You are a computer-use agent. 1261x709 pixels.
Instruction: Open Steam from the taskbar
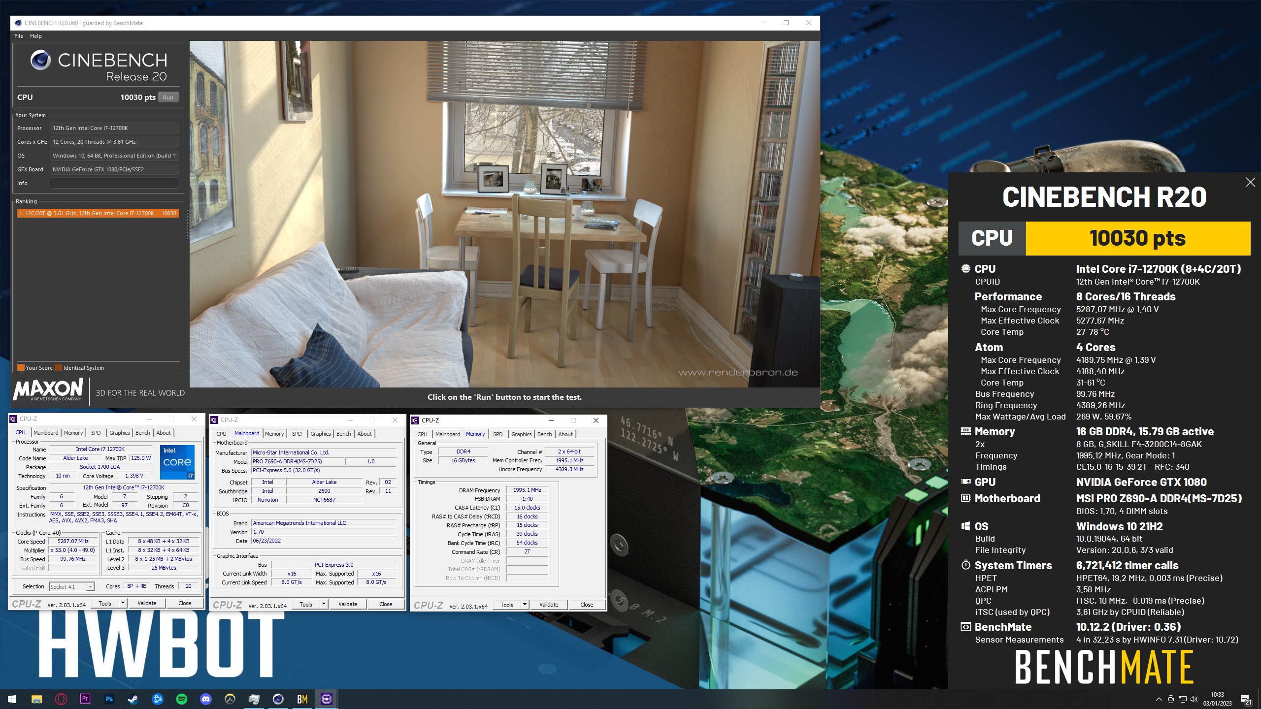click(x=133, y=699)
